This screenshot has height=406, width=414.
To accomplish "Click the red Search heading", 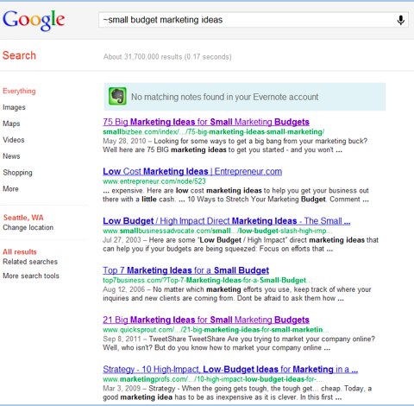I will [x=19, y=55].
